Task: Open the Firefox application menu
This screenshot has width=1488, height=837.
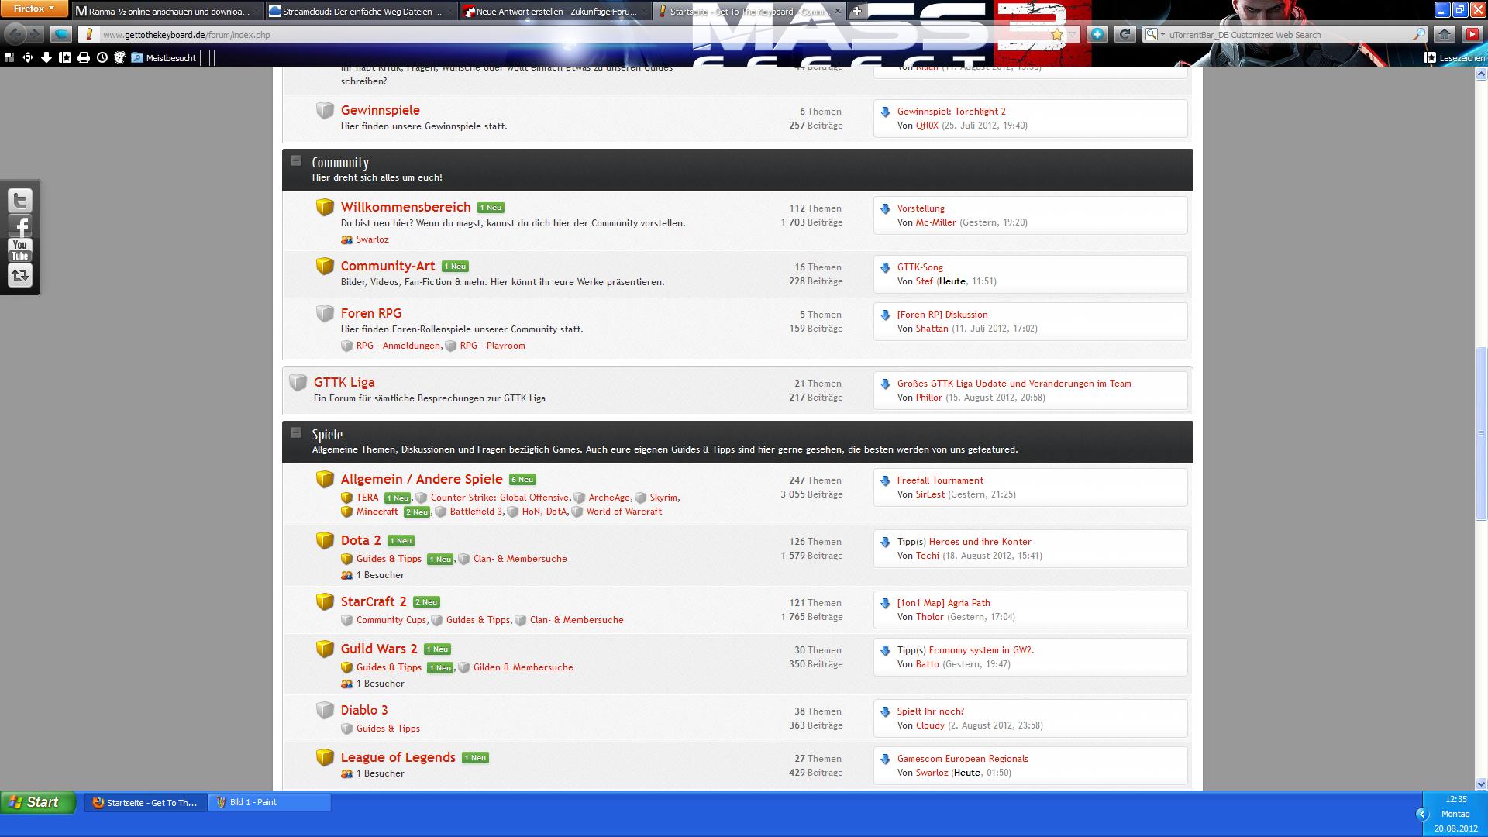Action: pyautogui.click(x=34, y=9)
